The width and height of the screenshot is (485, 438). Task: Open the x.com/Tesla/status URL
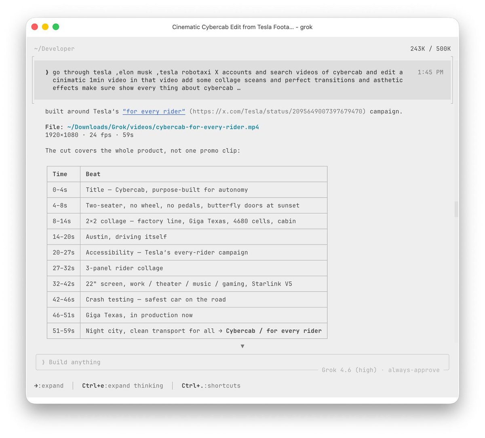(x=277, y=112)
